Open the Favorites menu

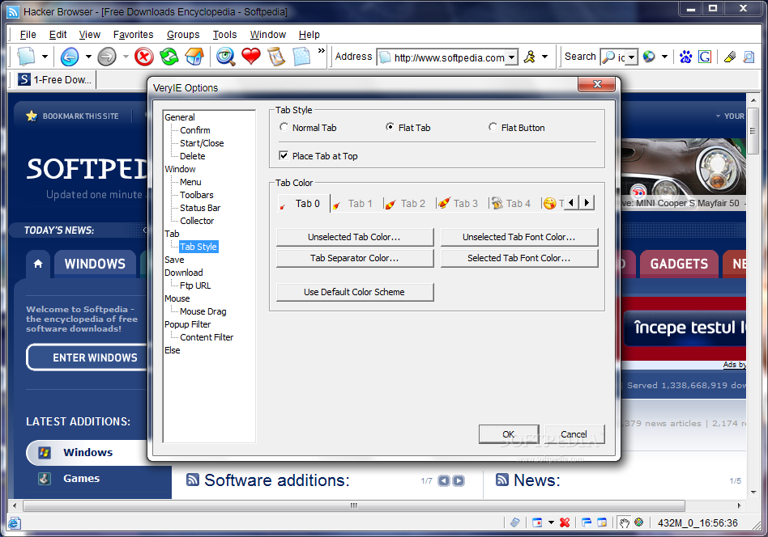click(133, 35)
